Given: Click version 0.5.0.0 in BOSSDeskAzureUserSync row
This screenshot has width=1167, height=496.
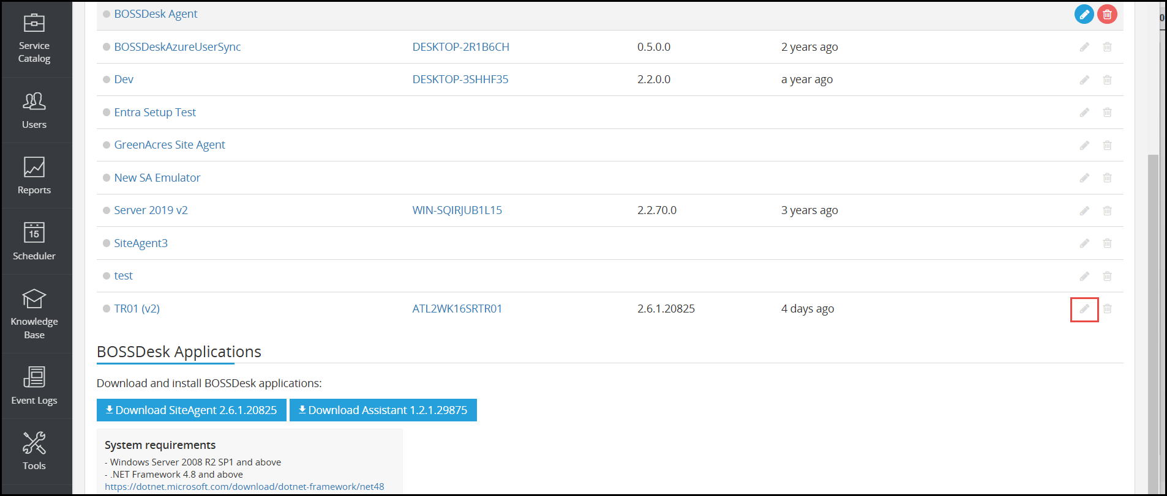Looking at the screenshot, I should pos(654,47).
